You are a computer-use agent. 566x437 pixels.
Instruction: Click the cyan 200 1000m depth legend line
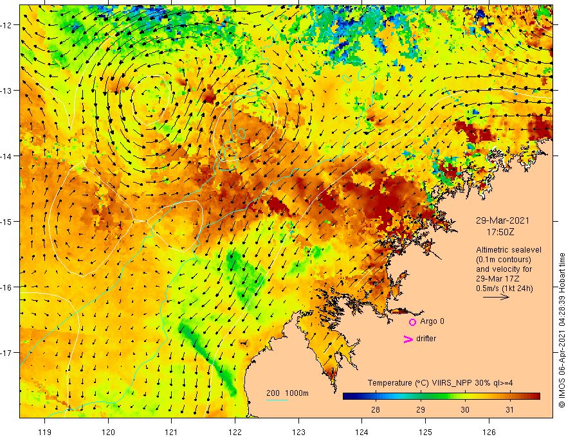click(x=277, y=400)
